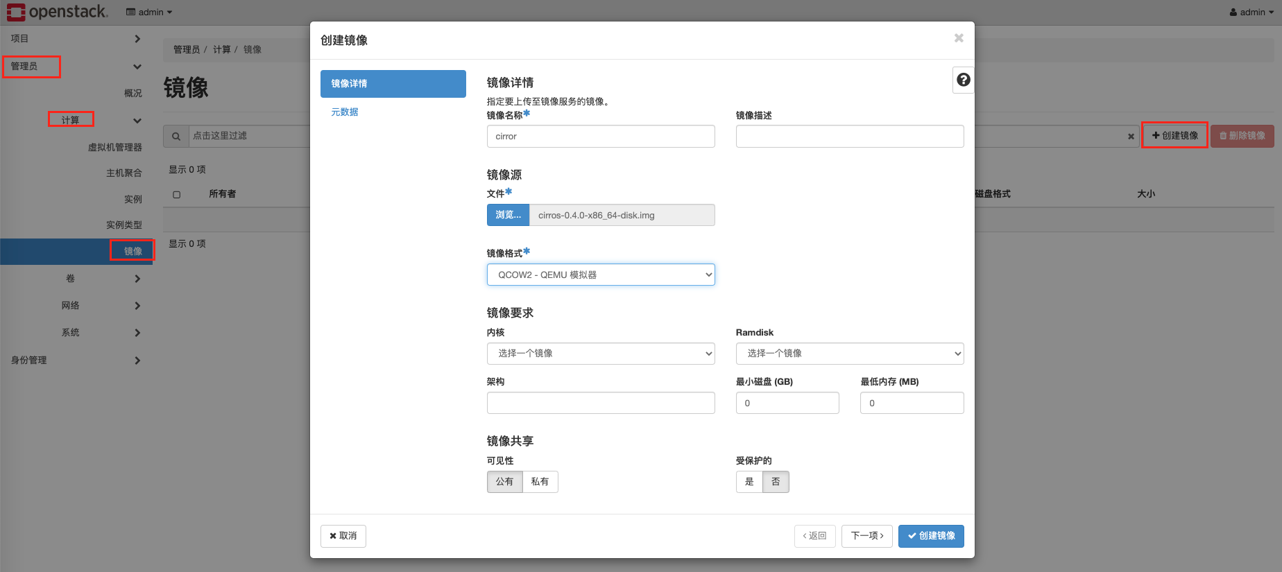Set visibility to 公有
The height and width of the screenshot is (572, 1282).
click(504, 482)
